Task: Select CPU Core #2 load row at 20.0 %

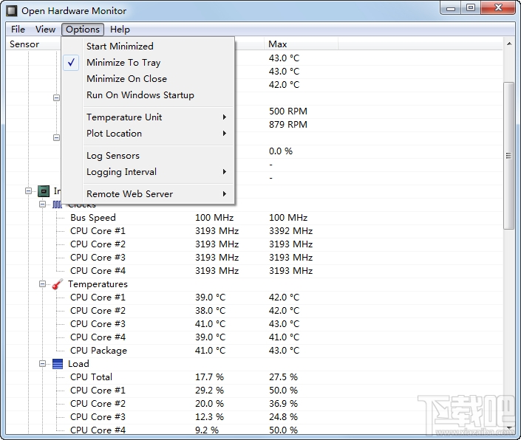Action: point(254,404)
